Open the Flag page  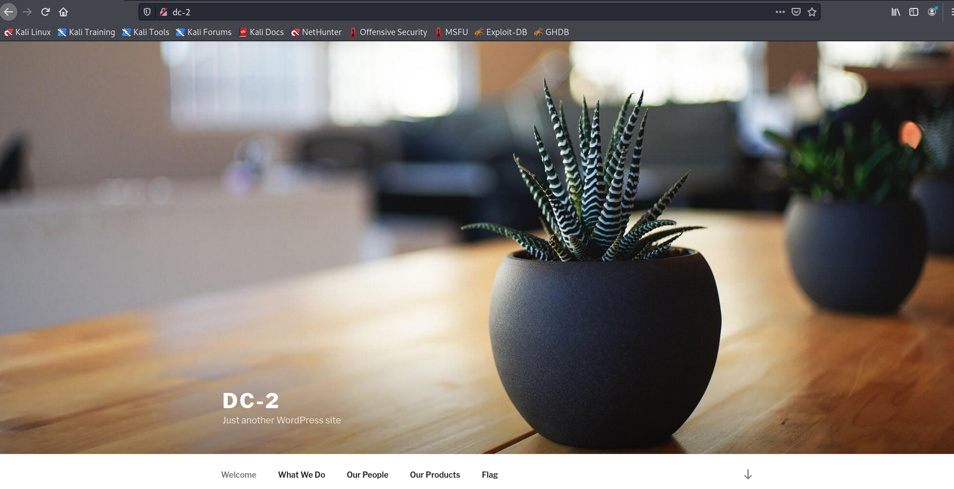490,475
